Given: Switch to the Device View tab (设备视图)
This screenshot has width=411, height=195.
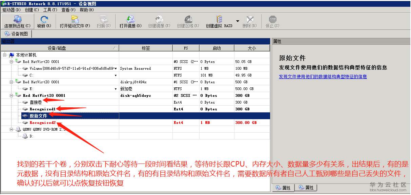Looking at the screenshot, I should pyautogui.click(x=16, y=34).
